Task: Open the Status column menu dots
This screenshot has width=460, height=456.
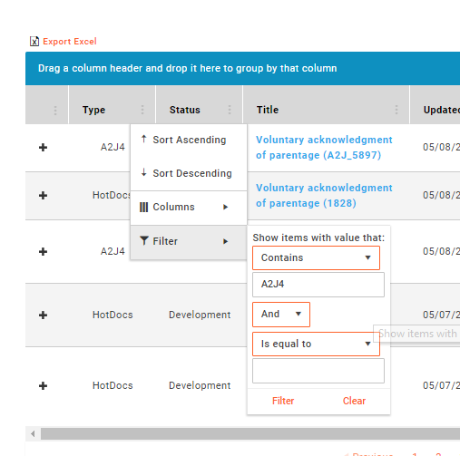Action: (x=230, y=110)
